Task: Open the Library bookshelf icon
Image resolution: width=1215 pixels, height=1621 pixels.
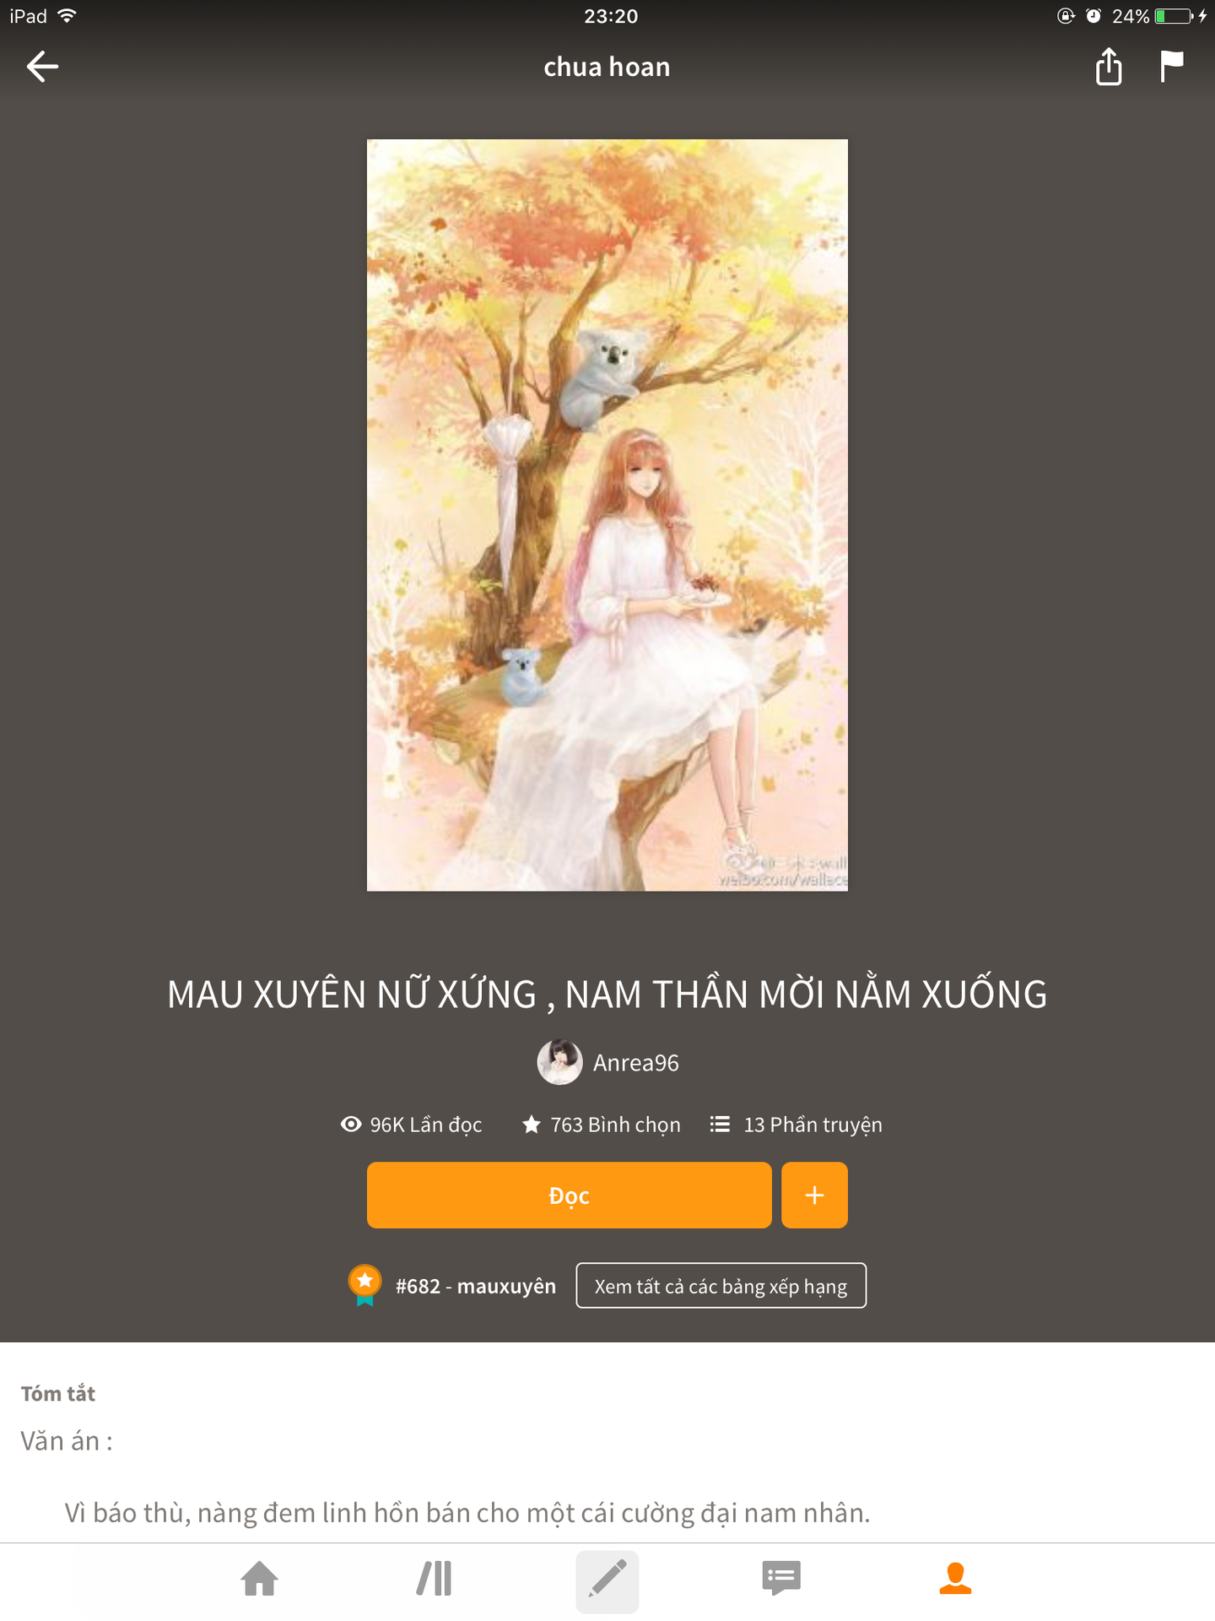Action: pos(435,1579)
